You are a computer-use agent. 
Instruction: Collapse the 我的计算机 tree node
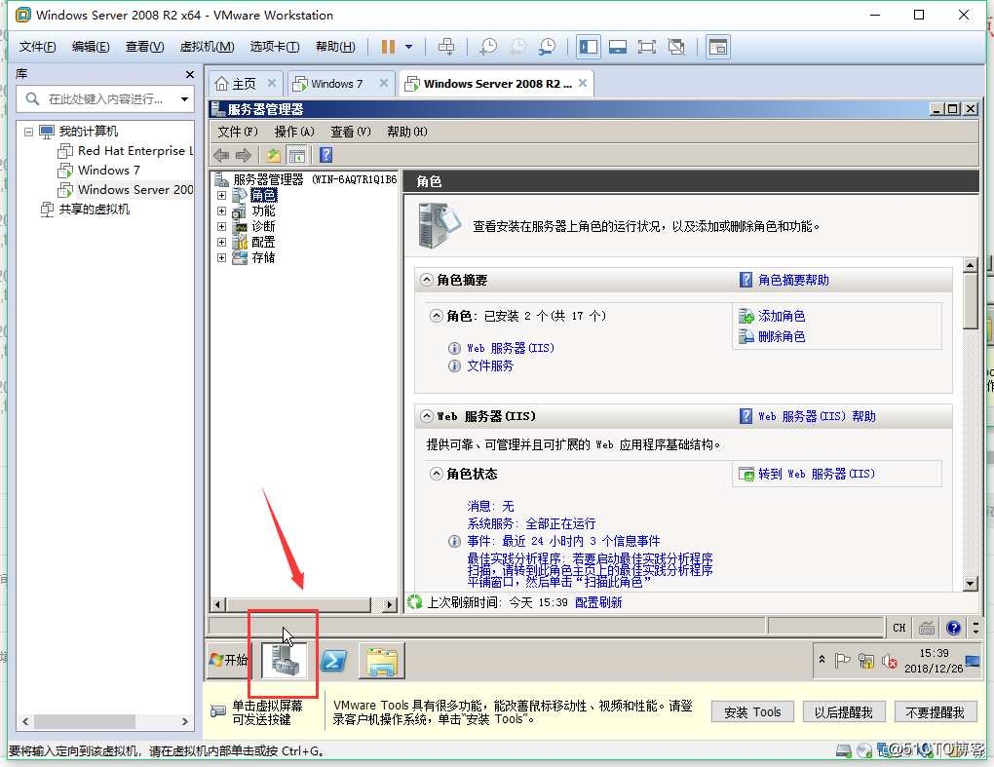tap(28, 132)
